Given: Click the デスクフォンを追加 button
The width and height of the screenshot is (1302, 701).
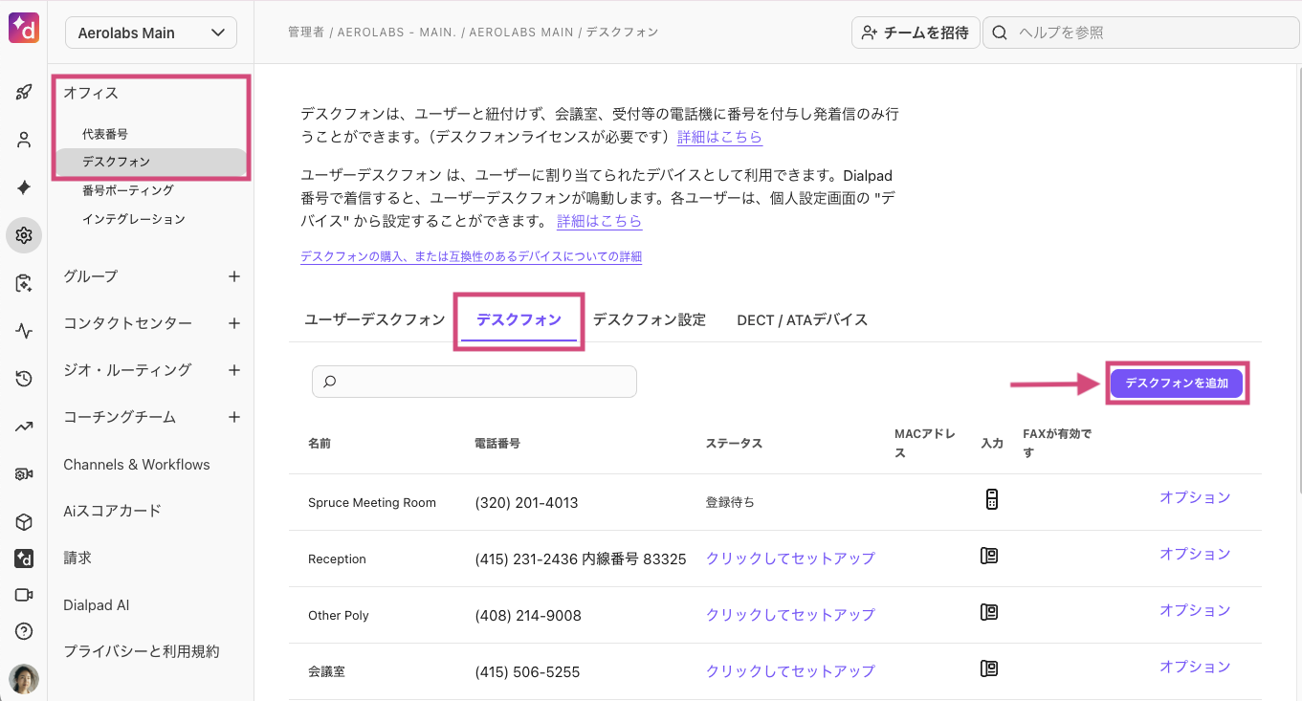Looking at the screenshot, I should (x=1177, y=383).
